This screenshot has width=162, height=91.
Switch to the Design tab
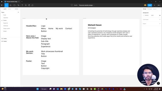[145, 9]
